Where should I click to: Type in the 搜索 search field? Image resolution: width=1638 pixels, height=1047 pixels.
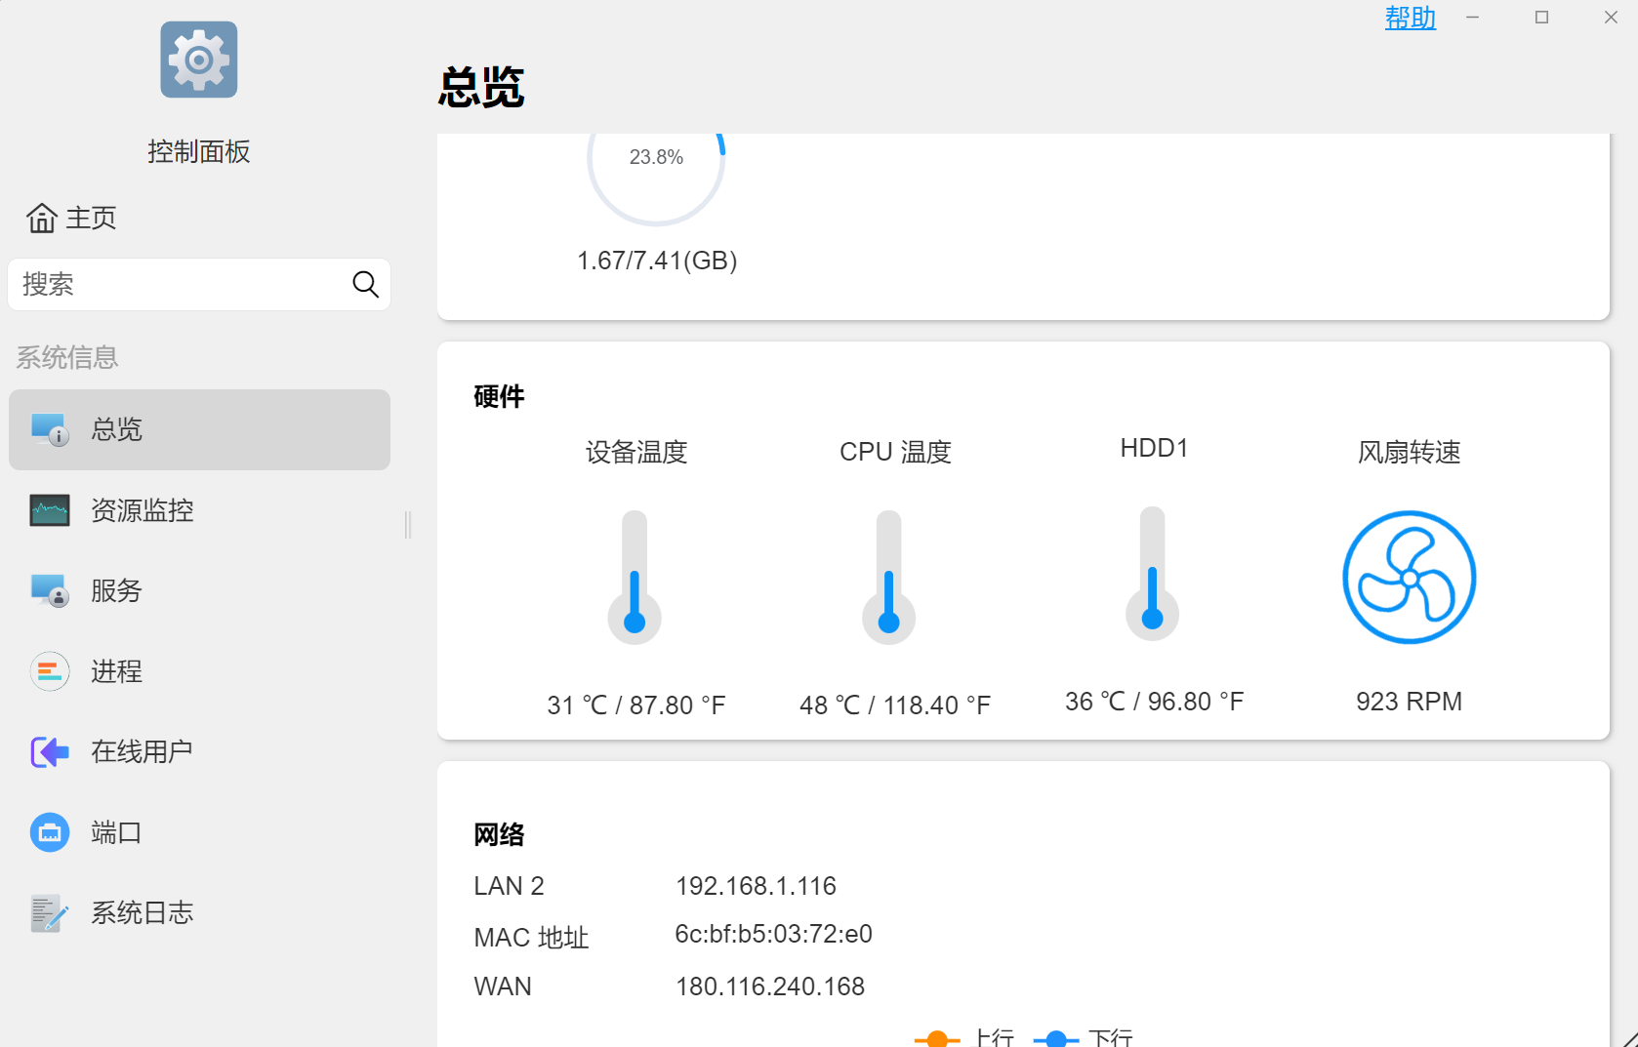(x=181, y=284)
